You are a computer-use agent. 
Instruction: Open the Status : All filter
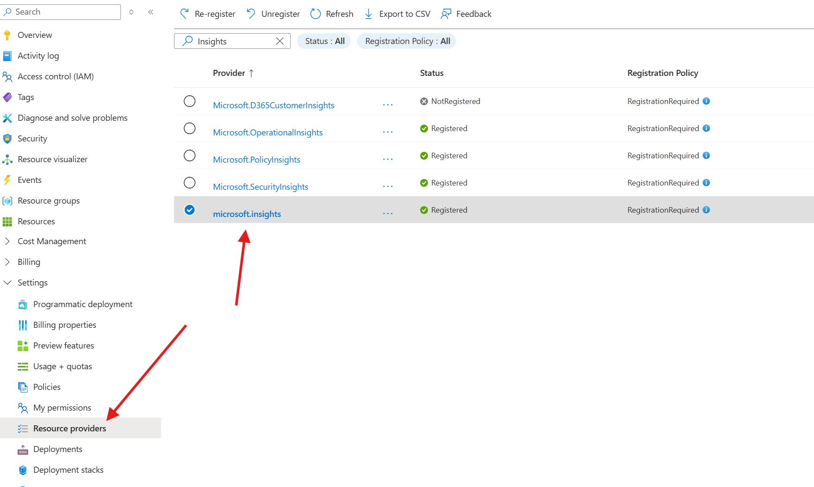click(324, 41)
